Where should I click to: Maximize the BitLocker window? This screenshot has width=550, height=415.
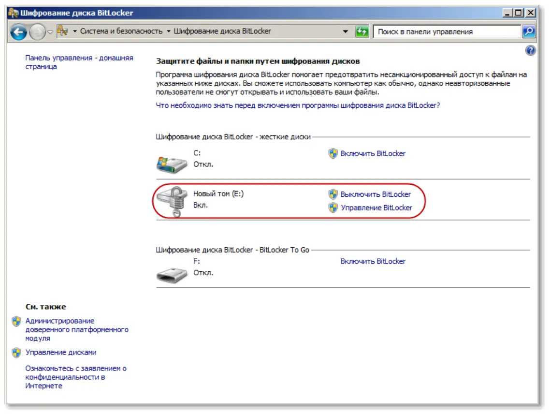click(x=518, y=13)
